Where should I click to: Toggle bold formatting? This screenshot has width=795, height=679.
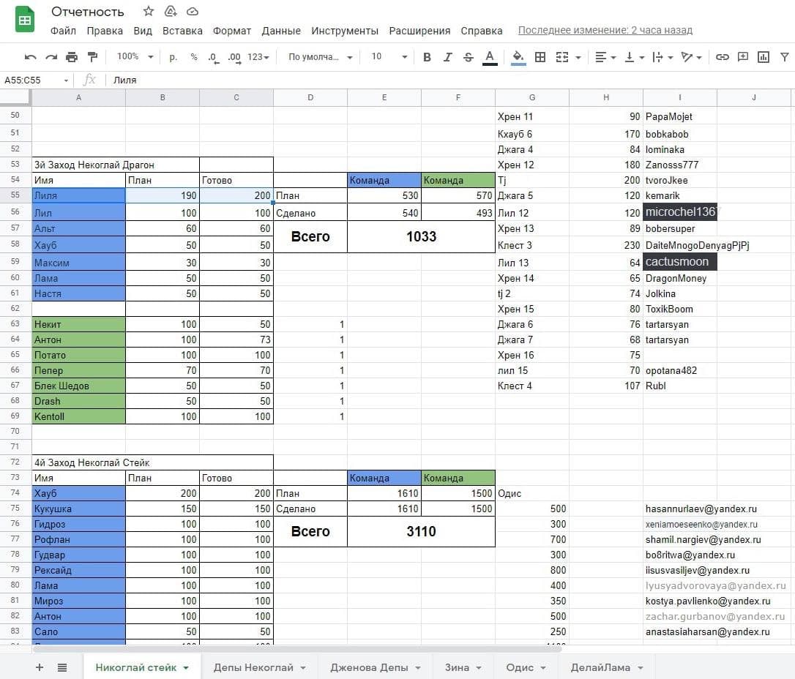click(x=428, y=57)
